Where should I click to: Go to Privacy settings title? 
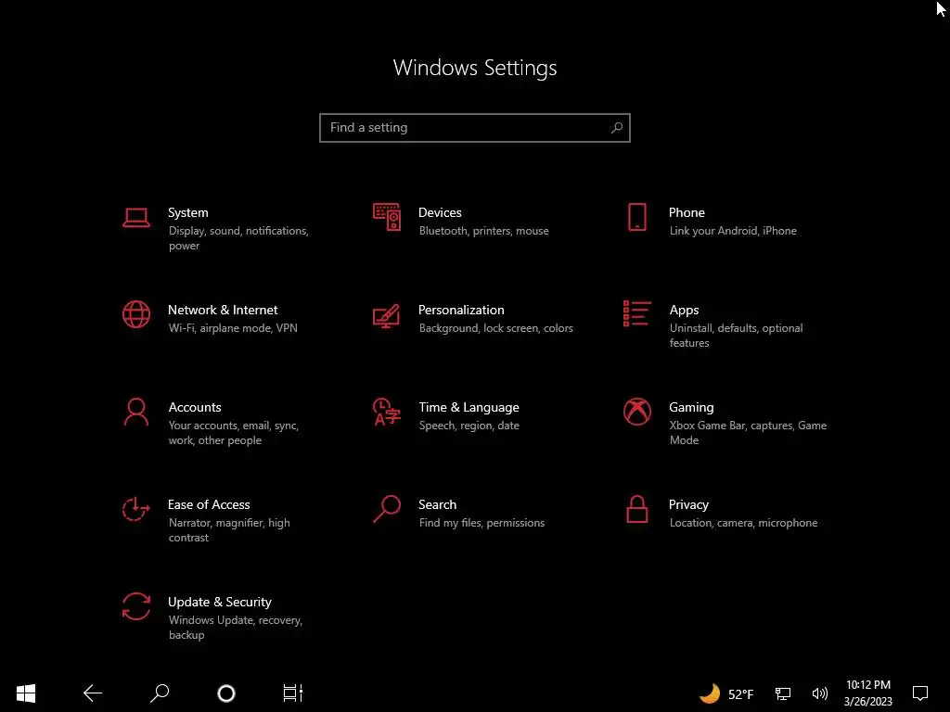pos(688,505)
